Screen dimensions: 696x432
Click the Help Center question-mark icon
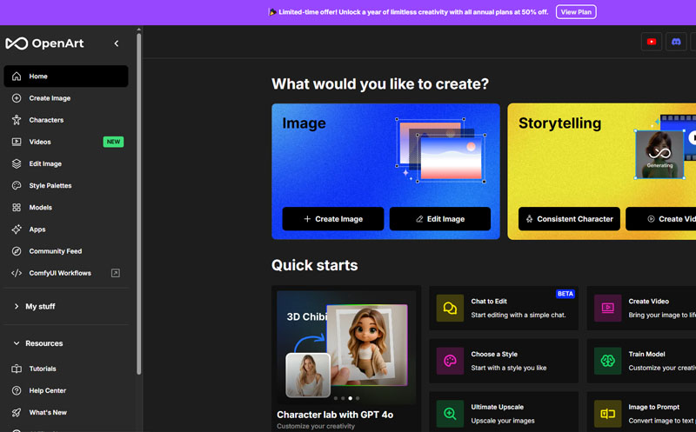[17, 390]
